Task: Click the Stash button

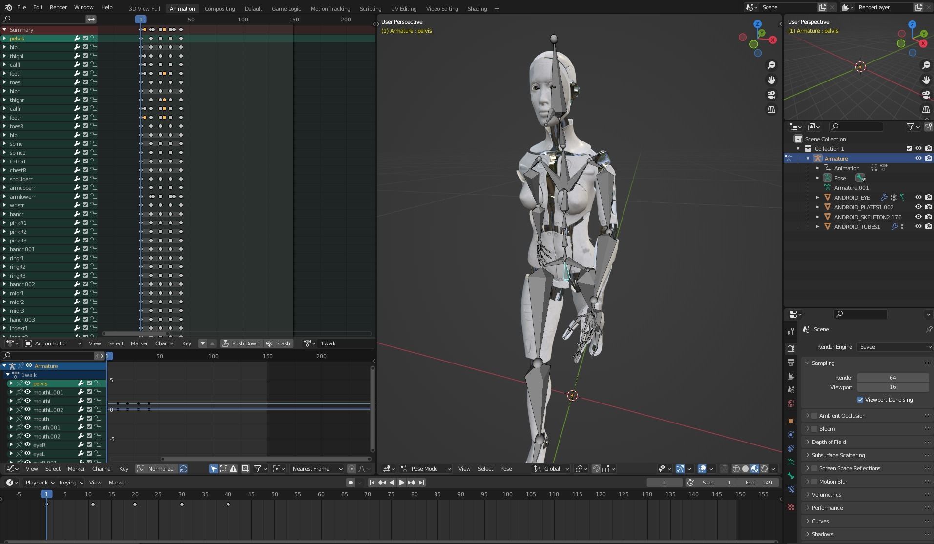Action: click(x=278, y=343)
